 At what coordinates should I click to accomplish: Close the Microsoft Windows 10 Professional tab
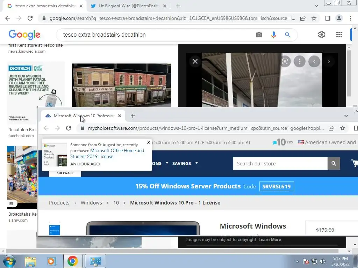coord(120,116)
